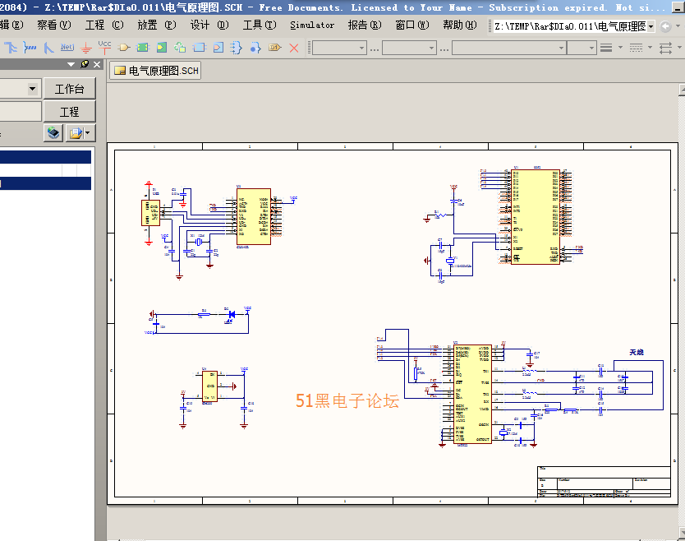Open the 报告 (R) menu
Viewport: 685px width, 541px height.
(x=365, y=25)
